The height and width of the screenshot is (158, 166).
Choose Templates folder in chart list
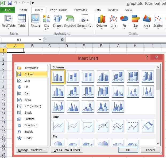click(x=31, y=68)
